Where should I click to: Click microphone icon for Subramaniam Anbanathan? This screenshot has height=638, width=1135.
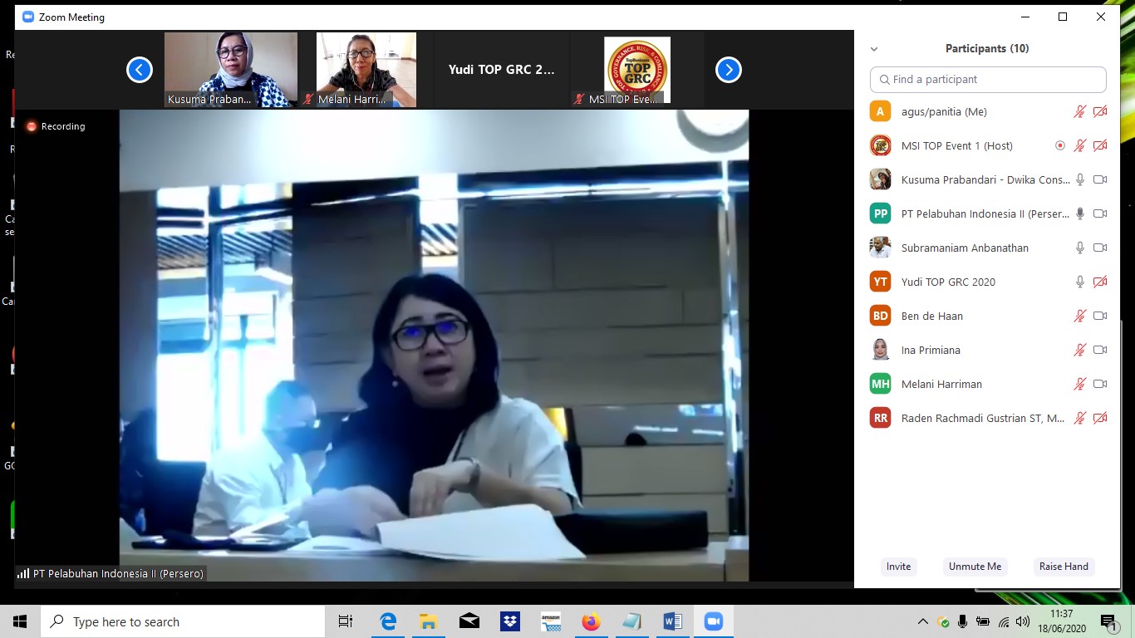click(1080, 248)
